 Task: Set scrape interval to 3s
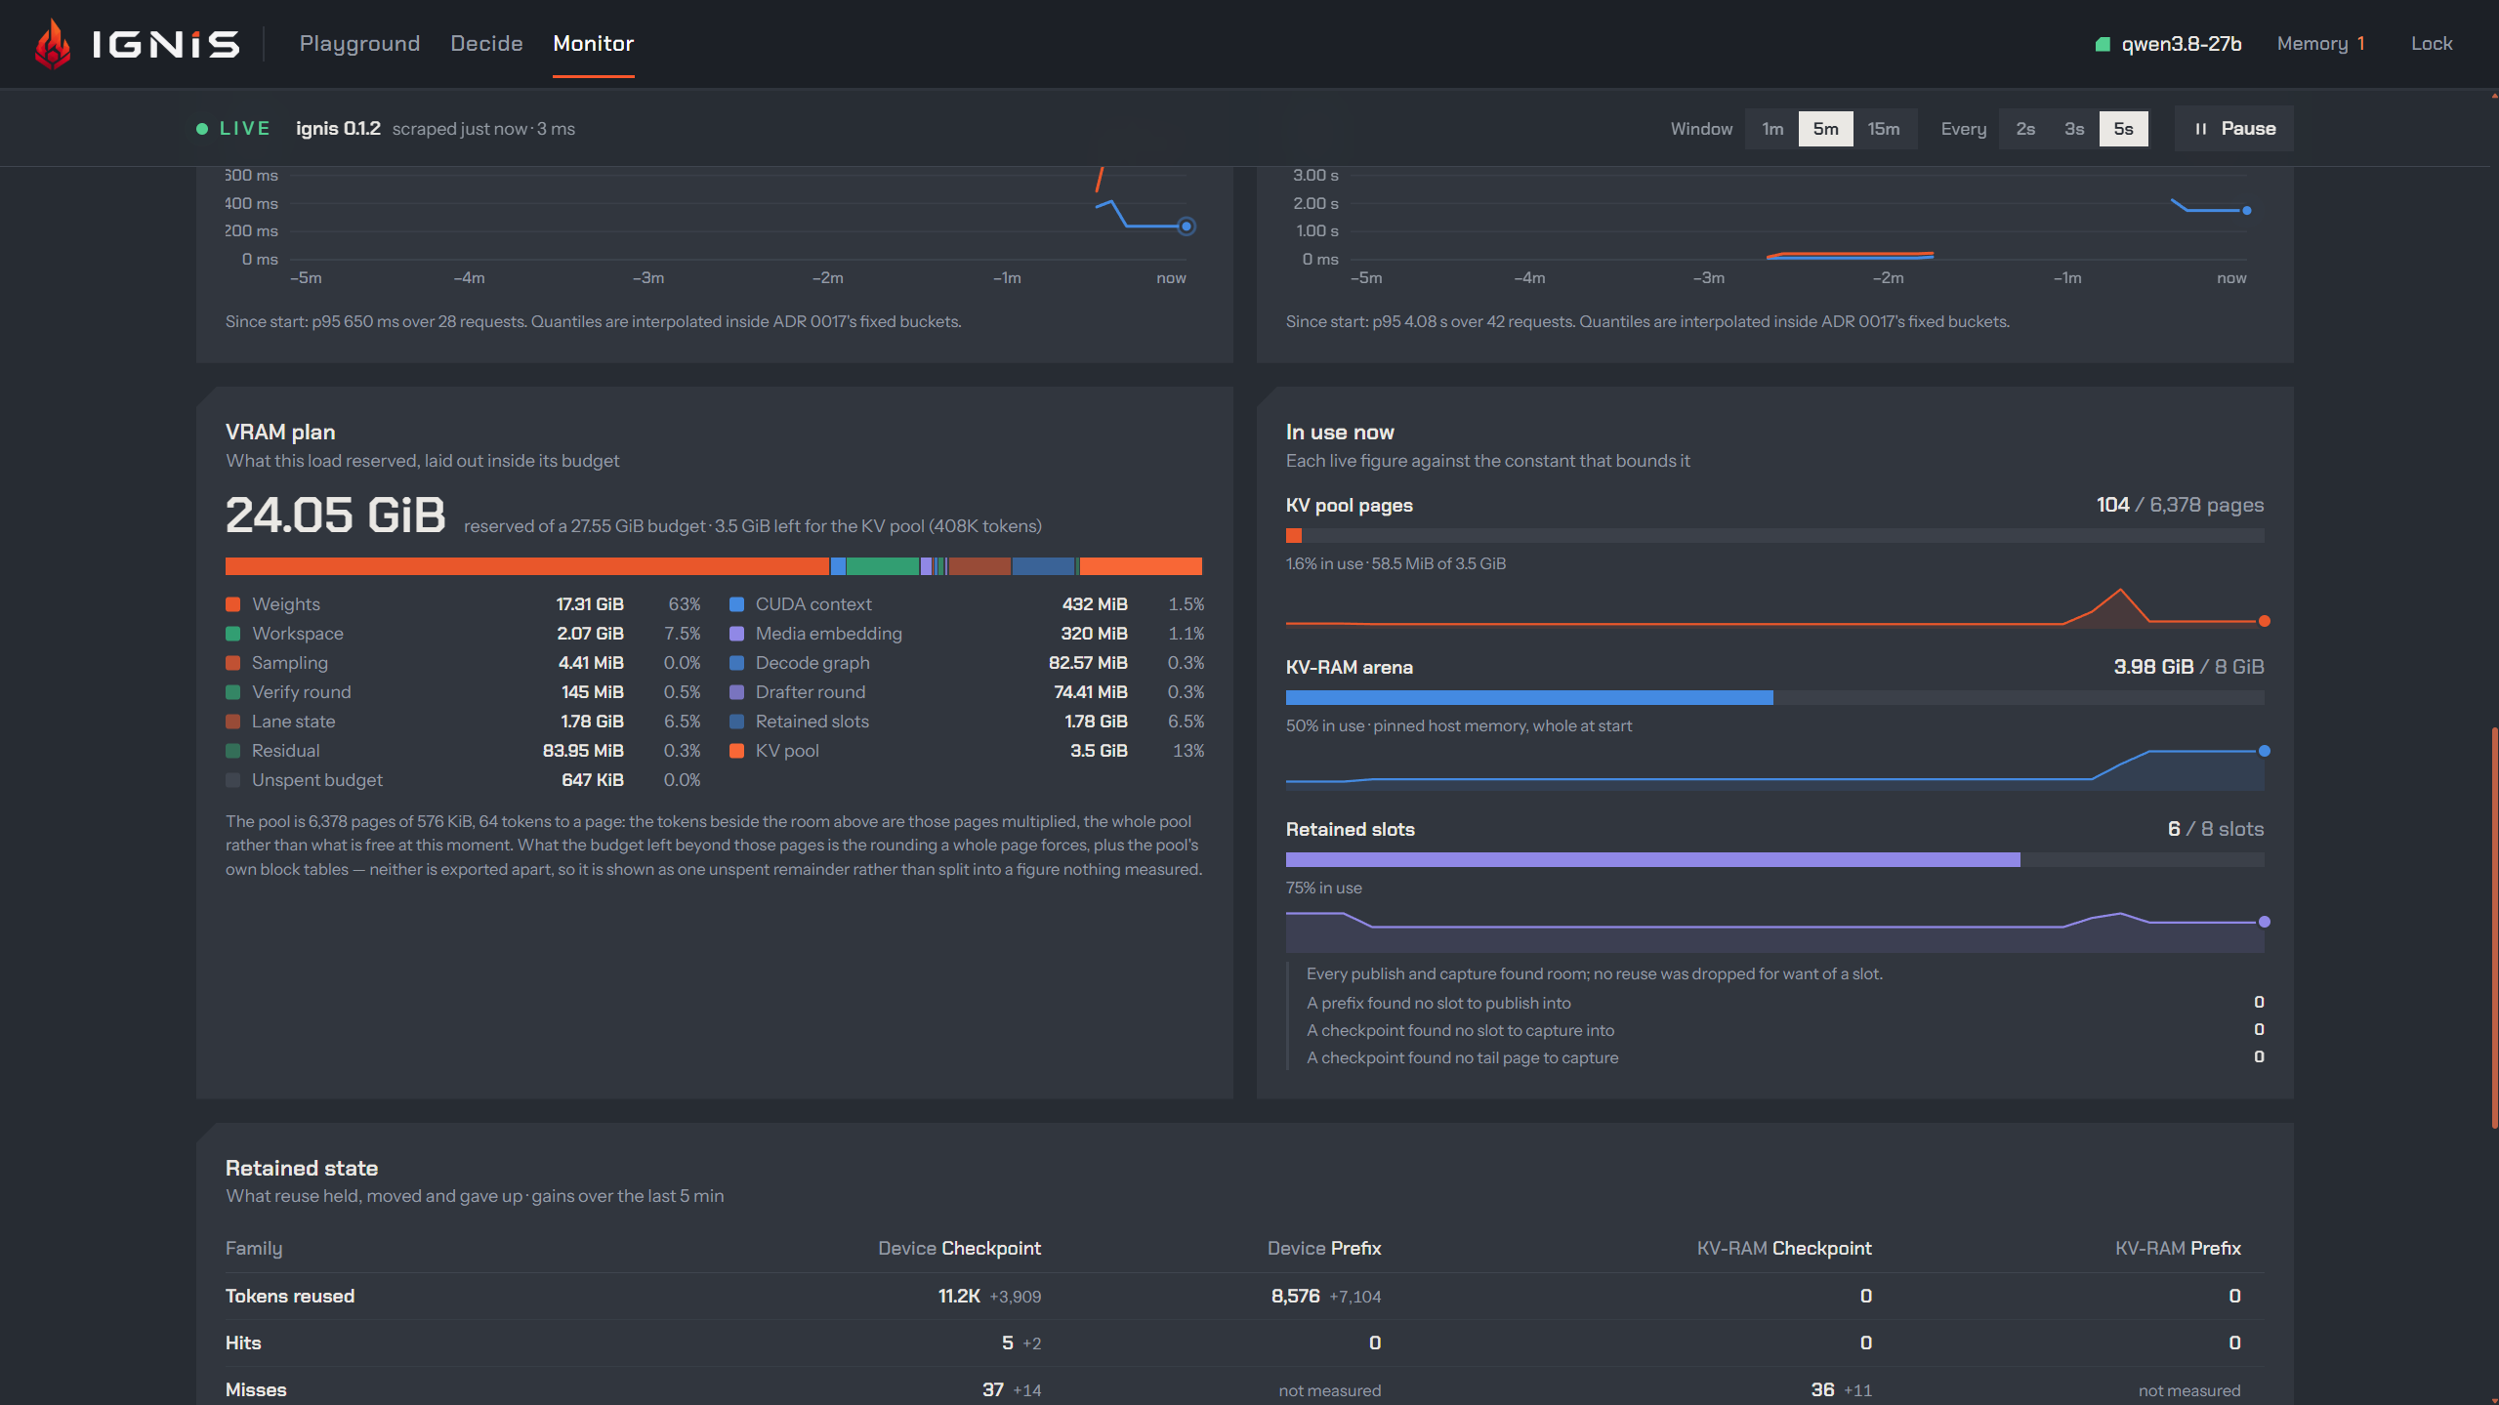tap(2074, 129)
